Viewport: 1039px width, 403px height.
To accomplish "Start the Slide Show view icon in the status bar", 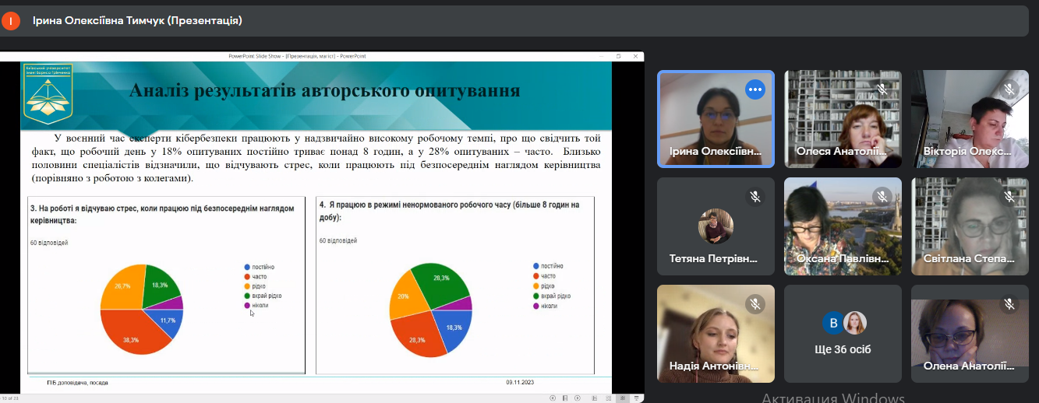I will click(636, 398).
